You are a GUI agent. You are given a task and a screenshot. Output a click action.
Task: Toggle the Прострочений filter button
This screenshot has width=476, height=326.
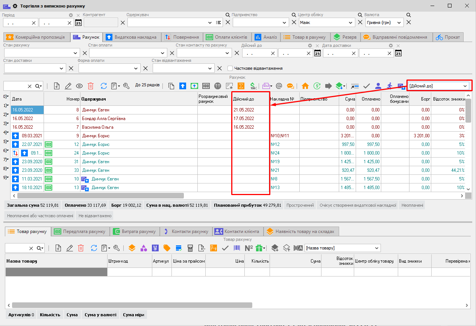pyautogui.click(x=300, y=205)
